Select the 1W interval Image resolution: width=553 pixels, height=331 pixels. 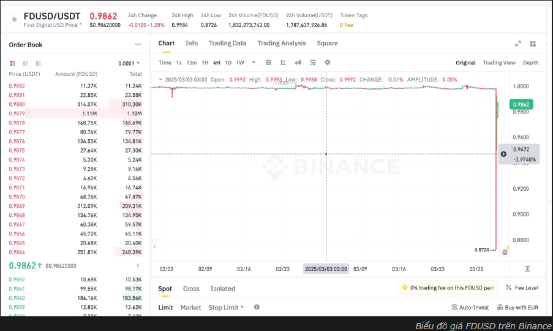click(240, 63)
